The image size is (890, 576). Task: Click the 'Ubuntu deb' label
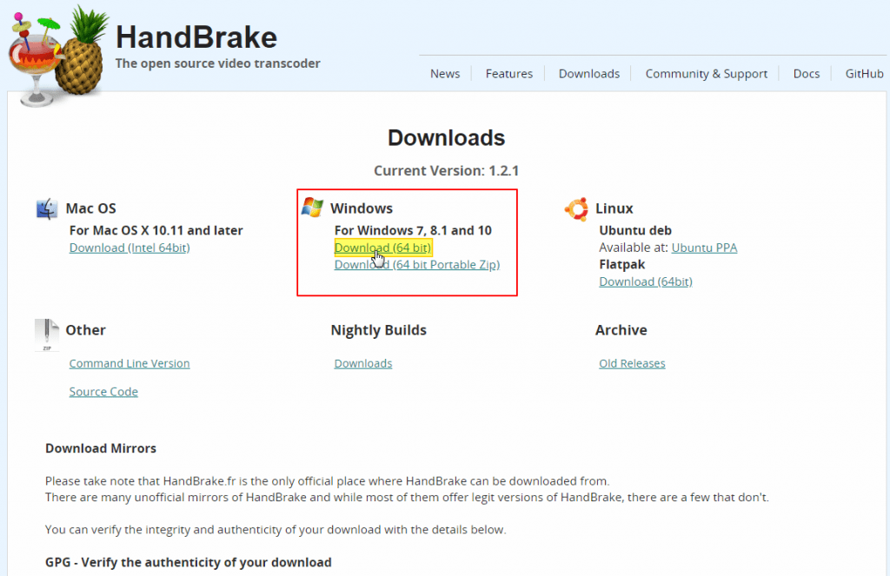pyautogui.click(x=635, y=230)
